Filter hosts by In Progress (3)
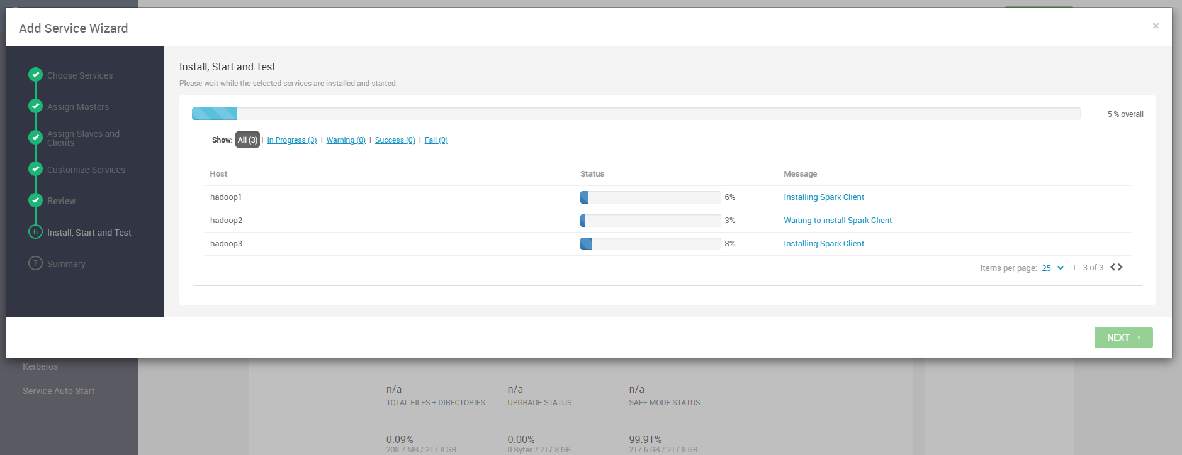 291,140
